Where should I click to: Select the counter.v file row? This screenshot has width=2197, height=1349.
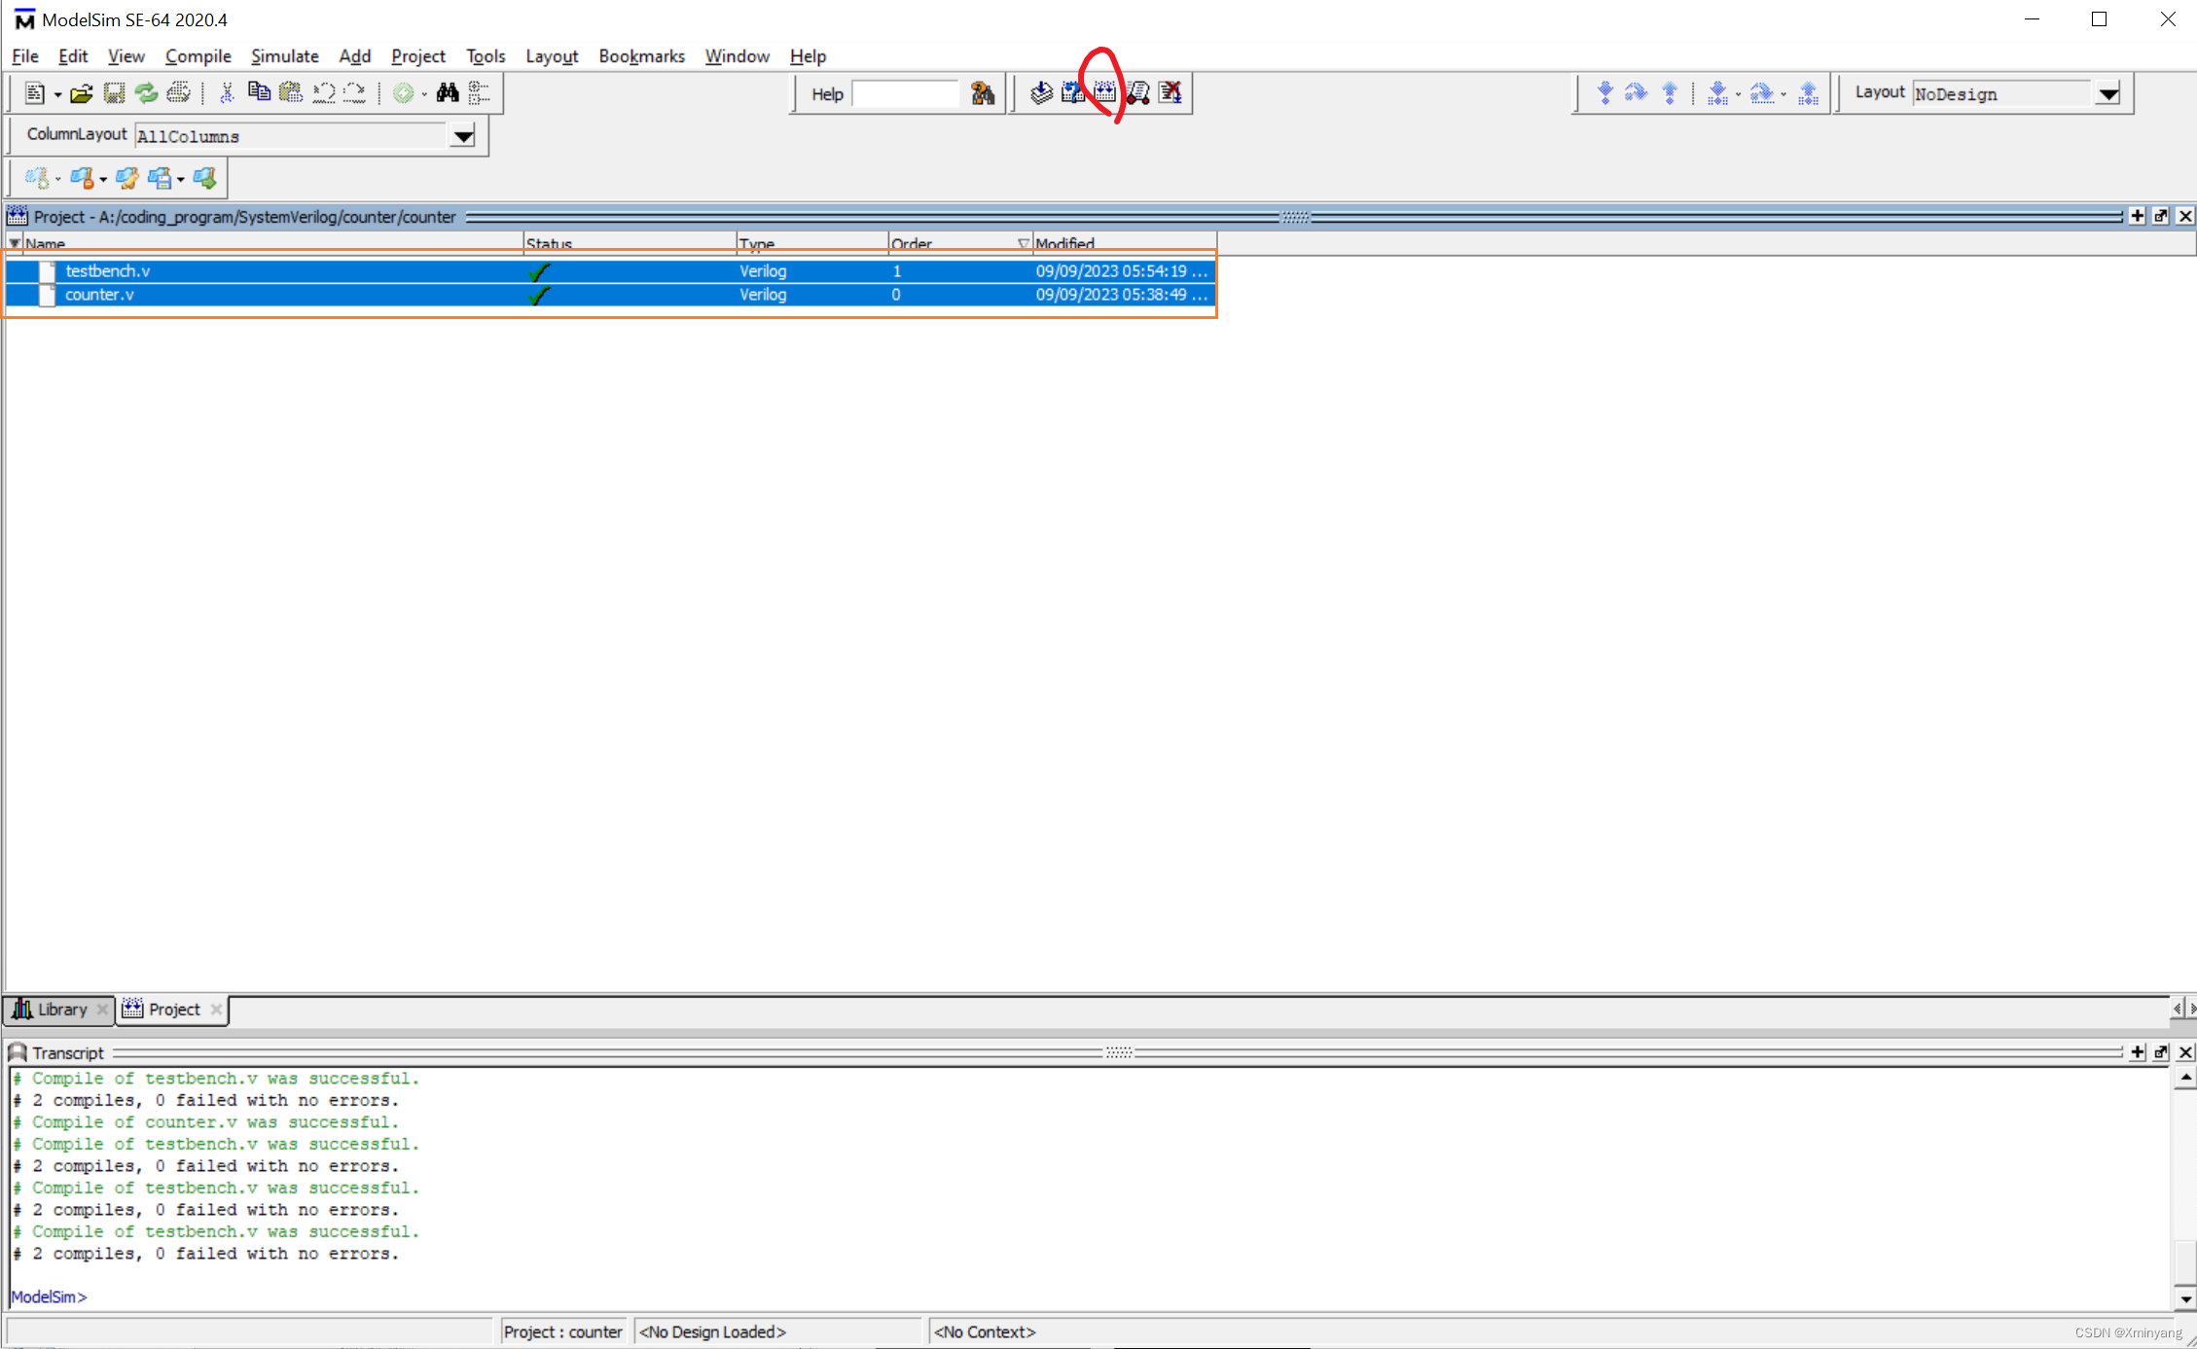610,295
